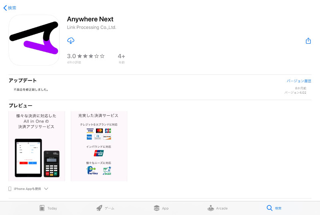The image size is (320, 215).
Task: Switch to the Arcade tab
Action: click(218, 208)
